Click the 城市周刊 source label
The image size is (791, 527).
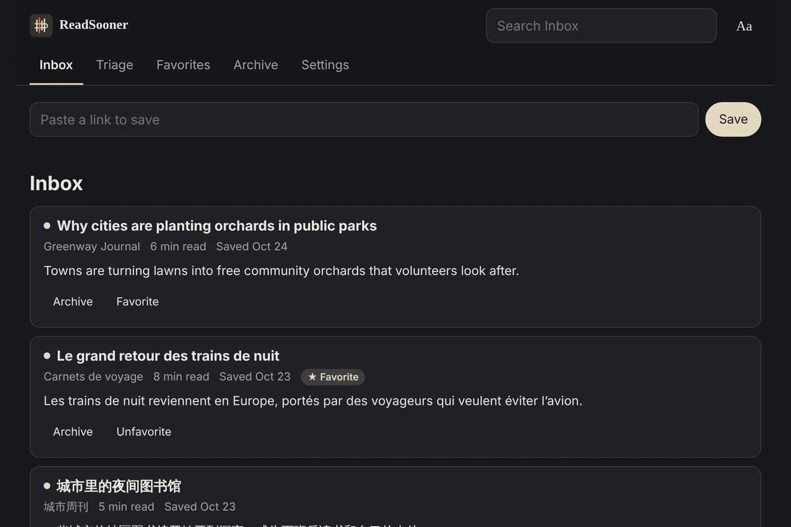(66, 507)
